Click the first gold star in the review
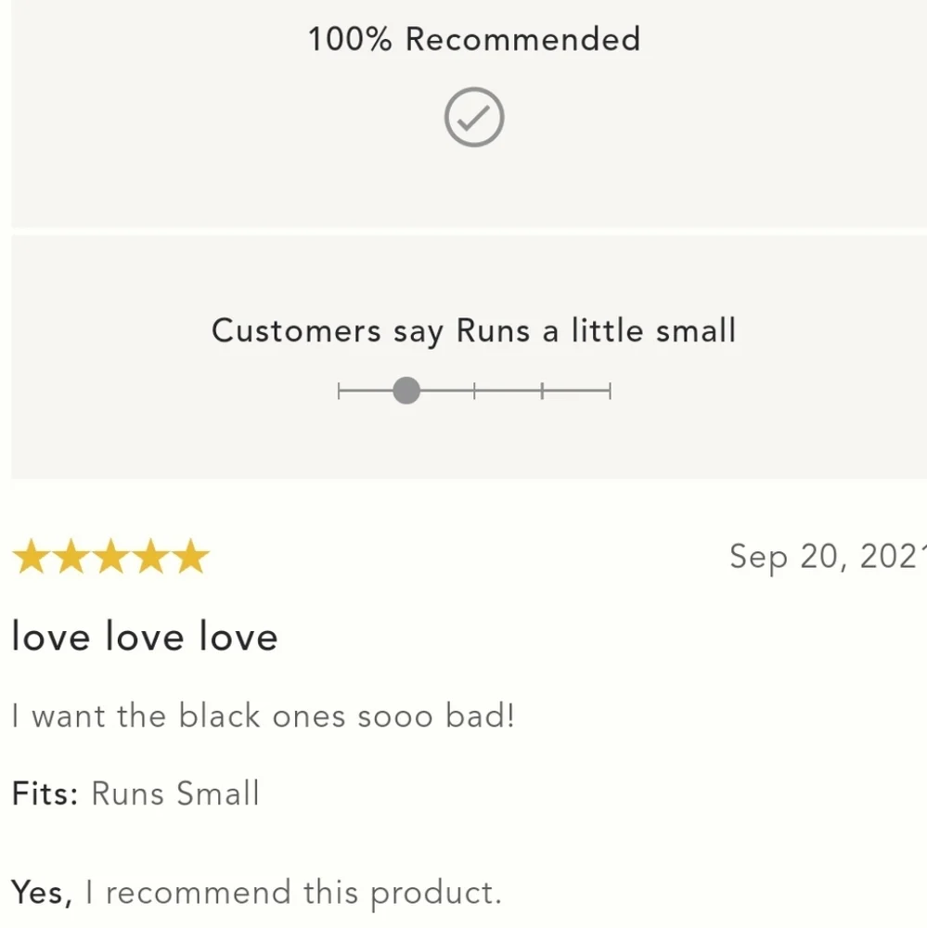 click(x=32, y=556)
